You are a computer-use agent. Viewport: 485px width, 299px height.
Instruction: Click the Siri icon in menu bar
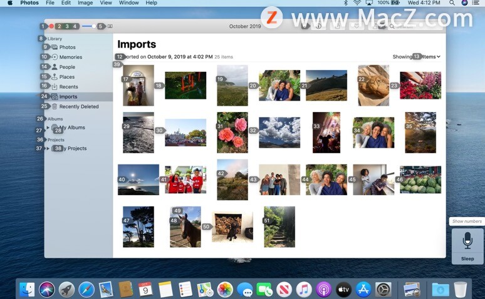pos(464,3)
